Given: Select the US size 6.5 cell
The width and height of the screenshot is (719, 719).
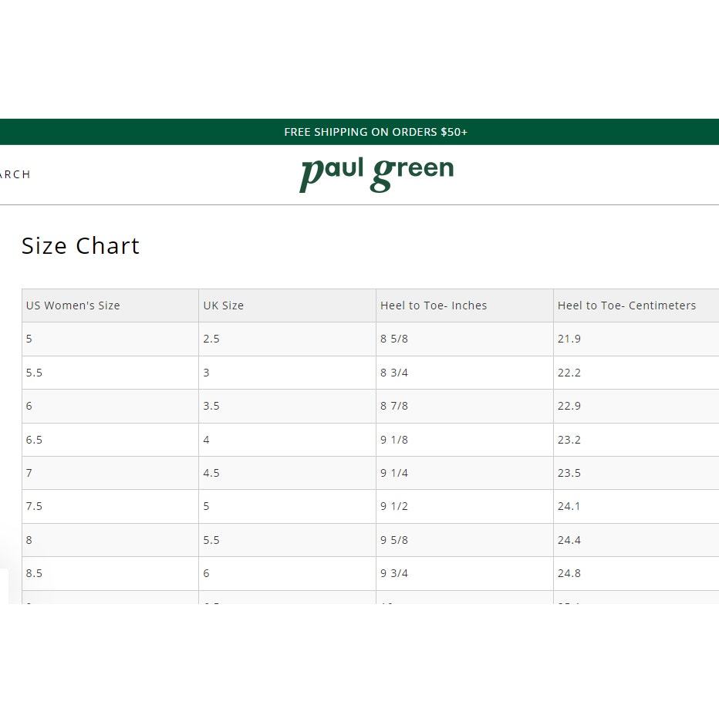Looking at the screenshot, I should pyautogui.click(x=110, y=440).
